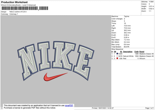The height and width of the screenshot is (110, 155).
Task: Click the stitch count 5419
Action: [x=120, y=56]
